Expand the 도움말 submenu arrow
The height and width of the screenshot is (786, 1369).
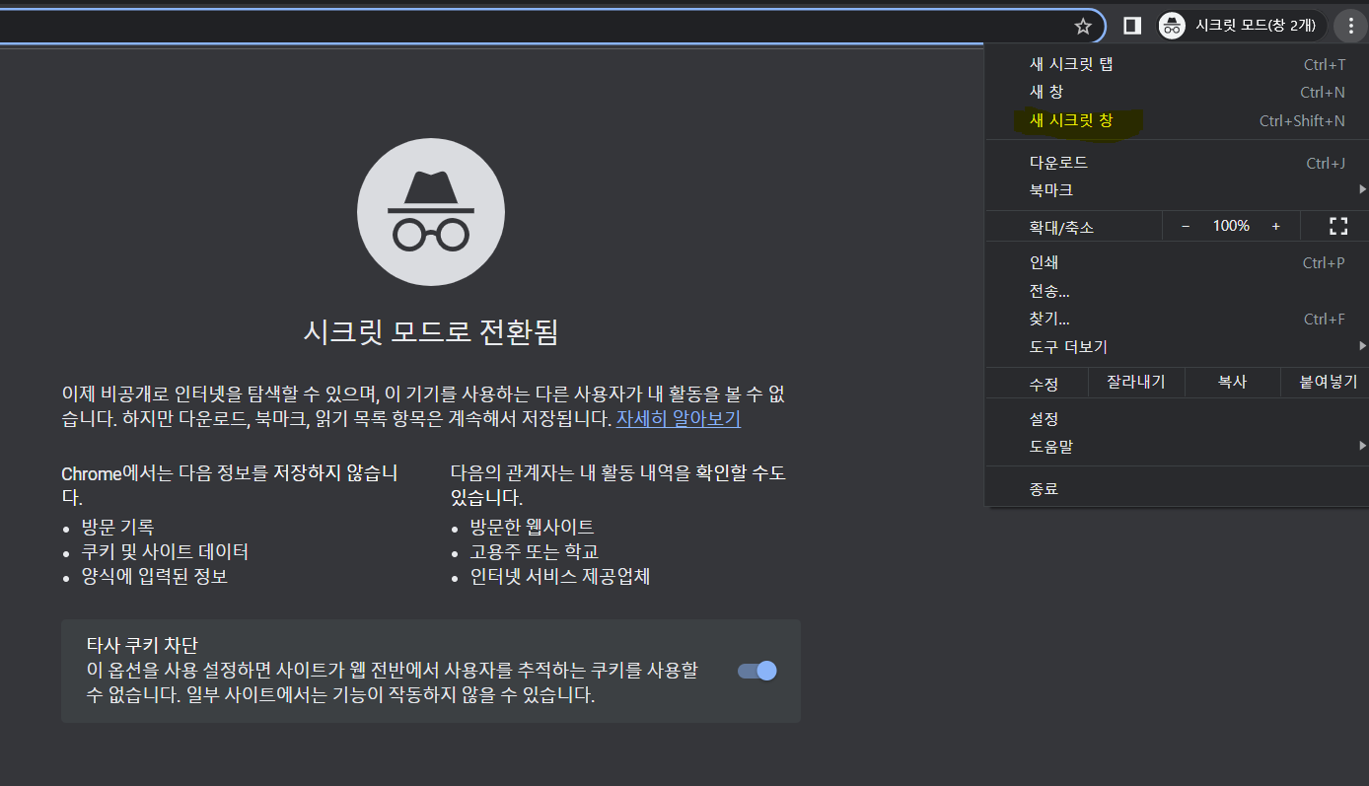pyautogui.click(x=1364, y=446)
